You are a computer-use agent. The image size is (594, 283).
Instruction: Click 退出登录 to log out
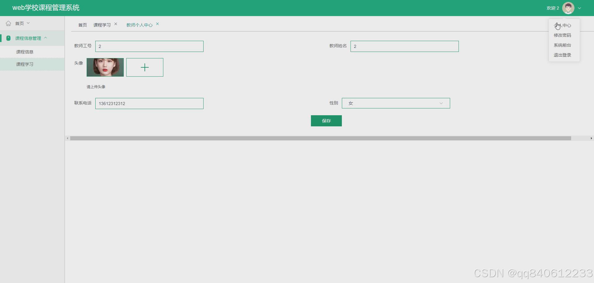562,55
